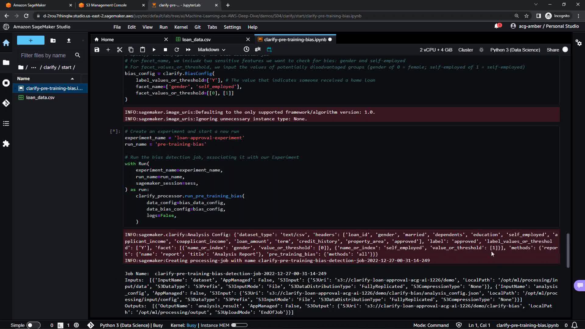Toggle the Share switch in the notebook toolbar
Viewport: 585px width, 329px height.
[x=565, y=50]
